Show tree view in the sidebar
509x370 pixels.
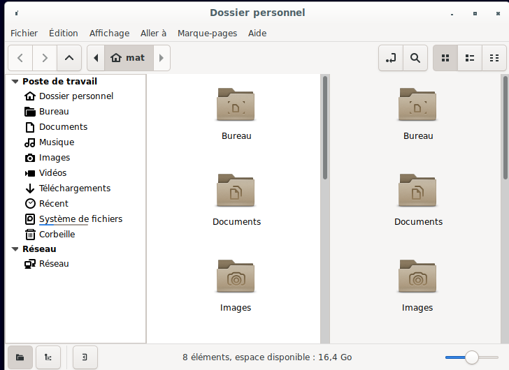[48, 357]
